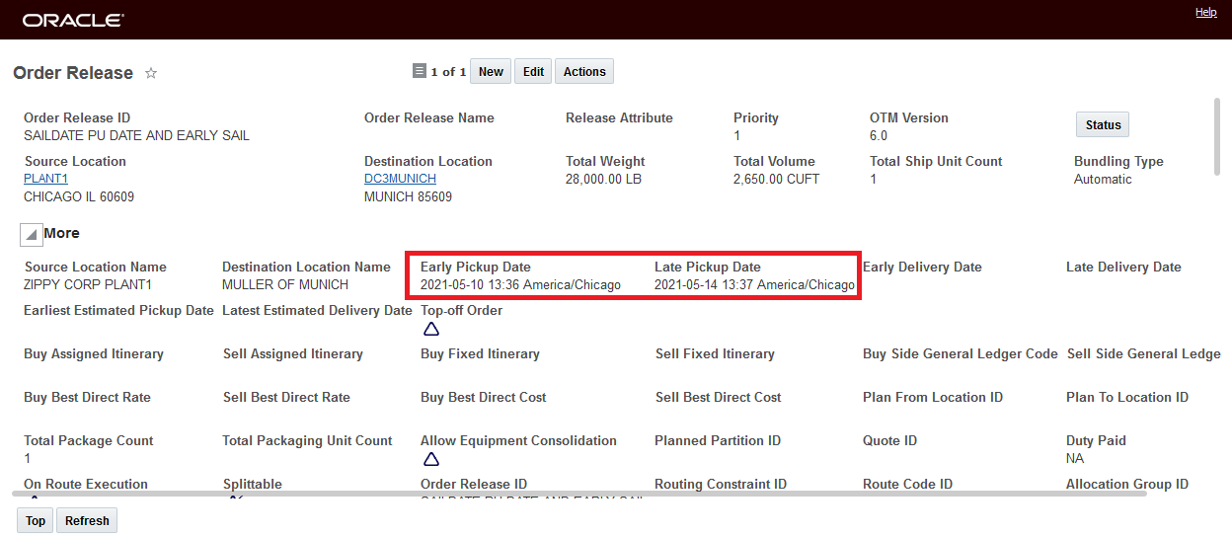Click the Planned Partition ID label
1232x538 pixels.
coord(718,440)
